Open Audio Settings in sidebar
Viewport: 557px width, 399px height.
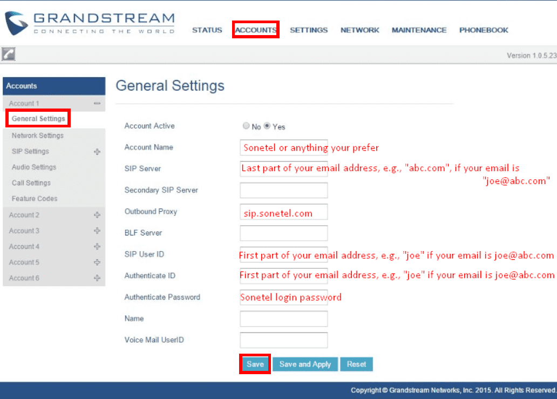[x=34, y=167]
